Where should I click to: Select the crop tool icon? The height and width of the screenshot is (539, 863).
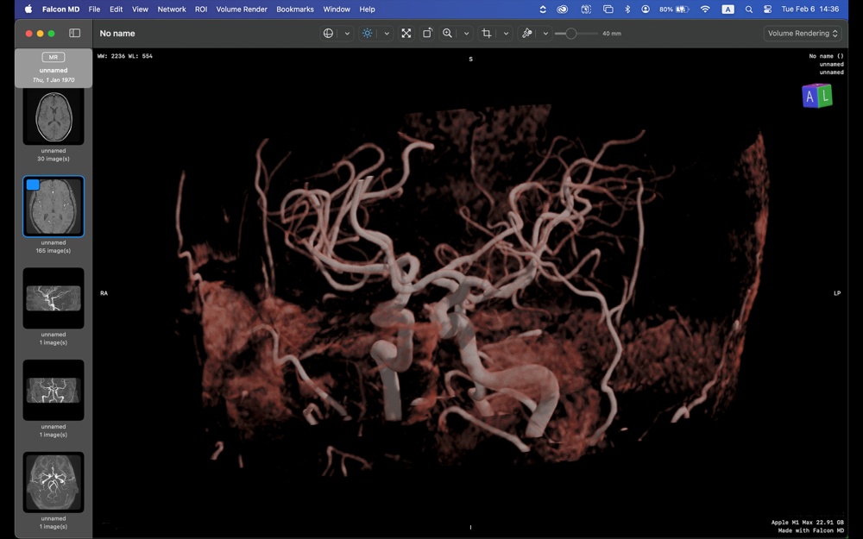[x=487, y=34]
